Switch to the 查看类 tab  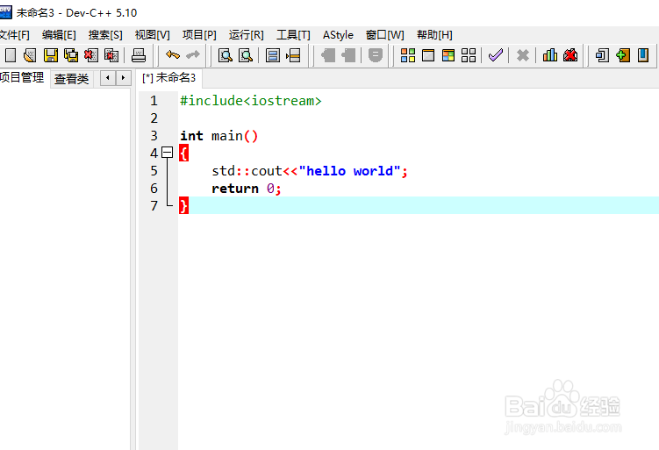[x=71, y=79]
